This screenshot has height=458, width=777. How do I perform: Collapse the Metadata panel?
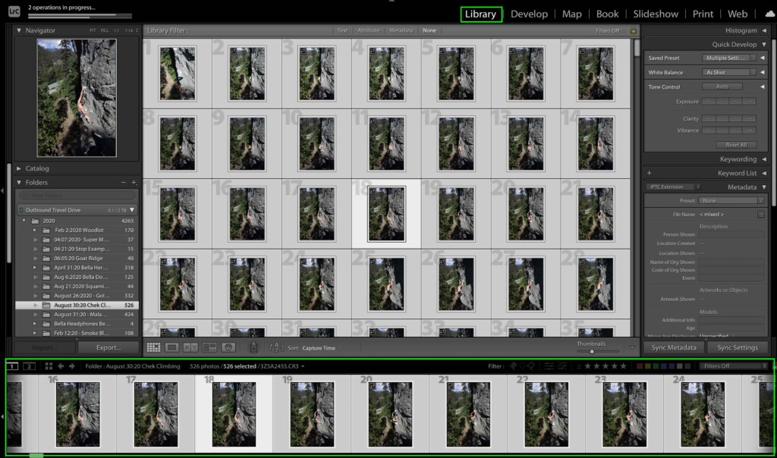[764, 187]
